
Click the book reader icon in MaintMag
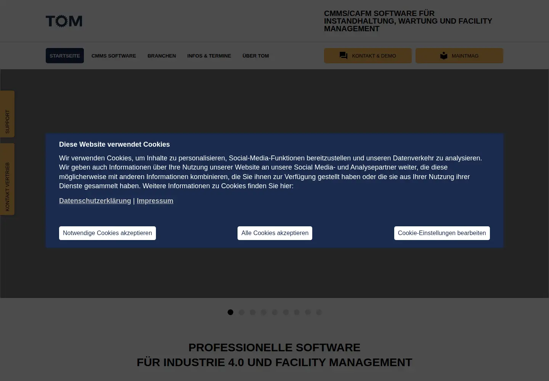pos(444,56)
